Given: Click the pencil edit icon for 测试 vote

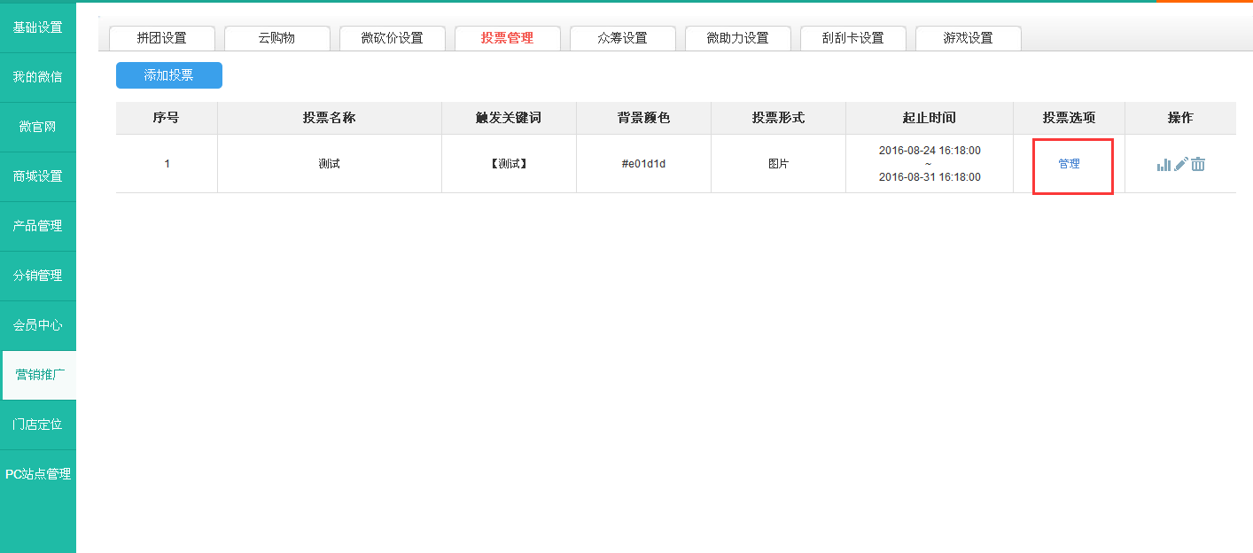Looking at the screenshot, I should tap(1180, 164).
